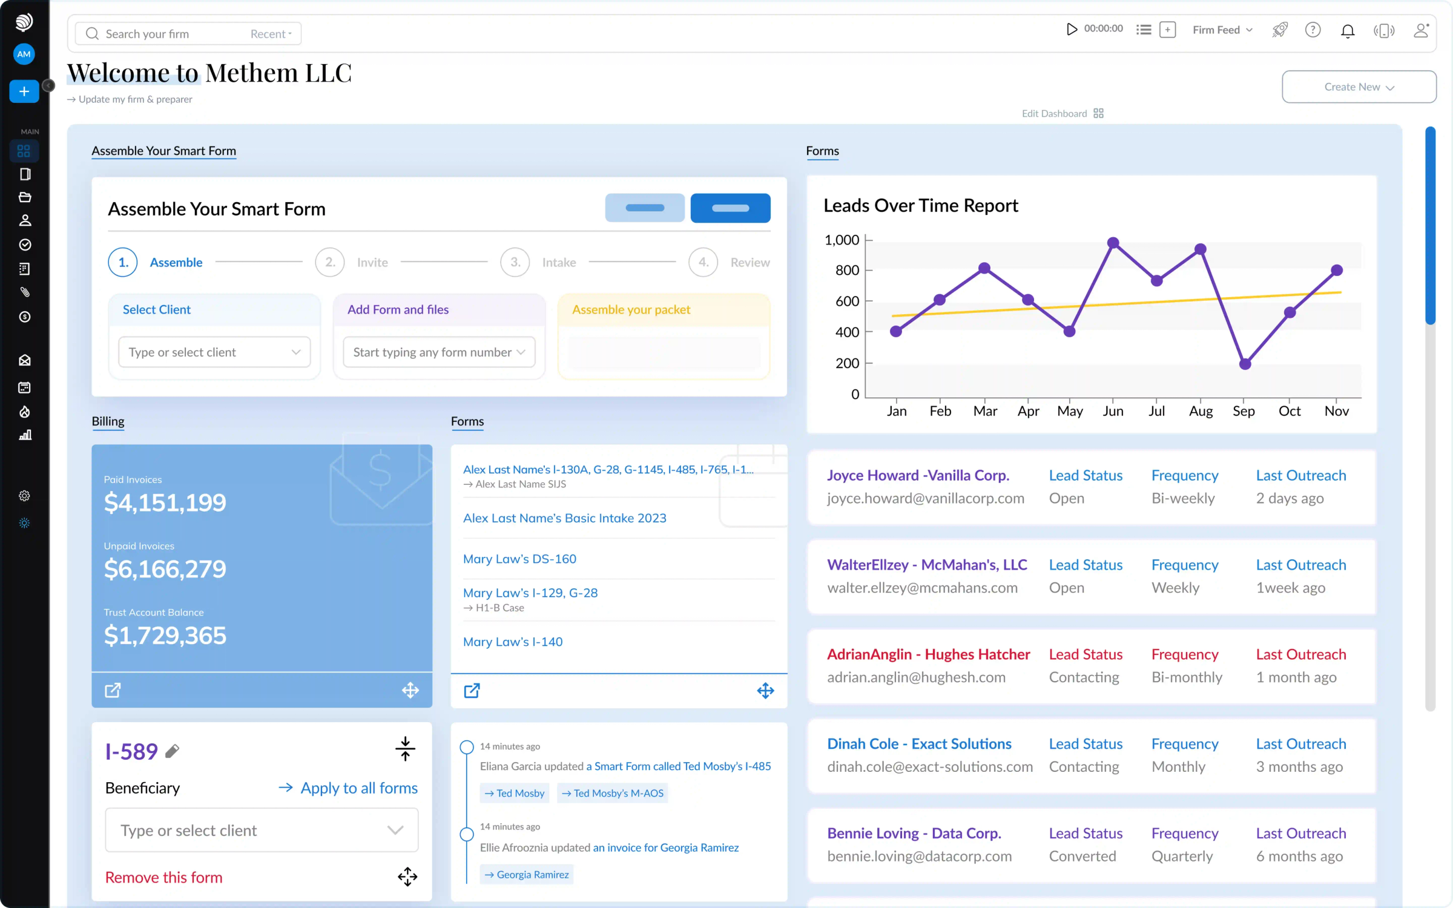The height and width of the screenshot is (908, 1453).
Task: Open the Mail inbox icon in sidebar
Action: (x=25, y=360)
